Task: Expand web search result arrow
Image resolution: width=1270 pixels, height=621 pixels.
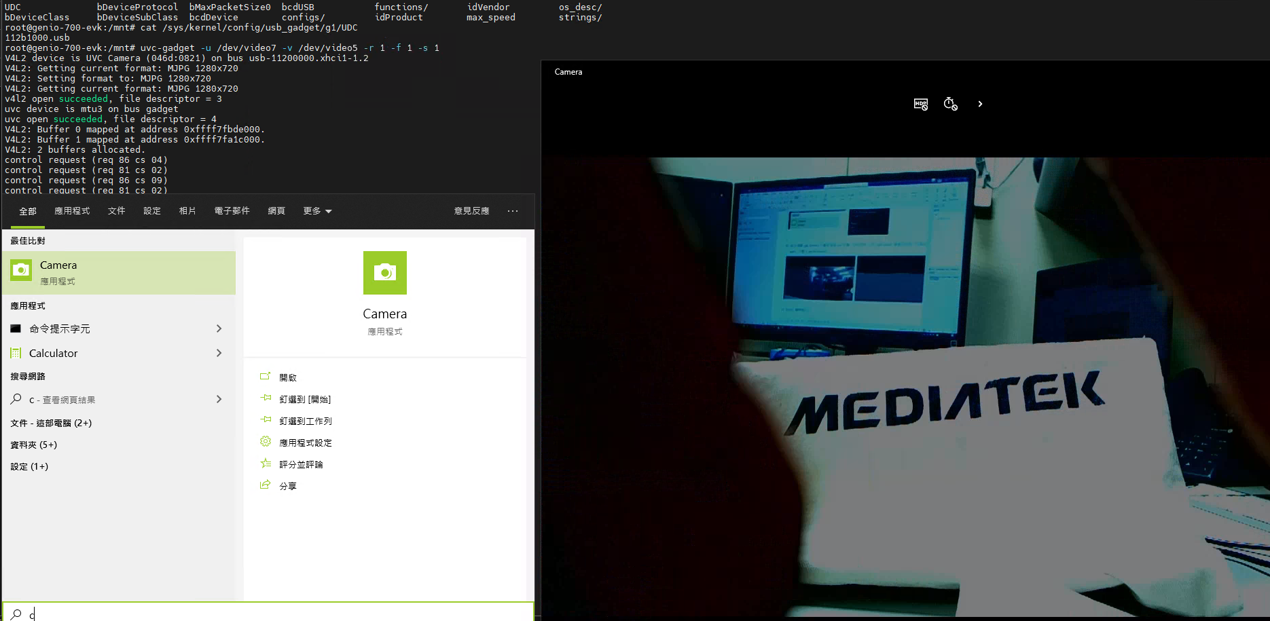Action: (x=219, y=399)
